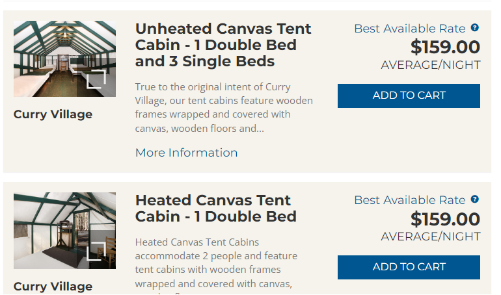The width and height of the screenshot is (501, 295).
Task: Click the $159.00 price for Unheated cabin
Action: [445, 47]
